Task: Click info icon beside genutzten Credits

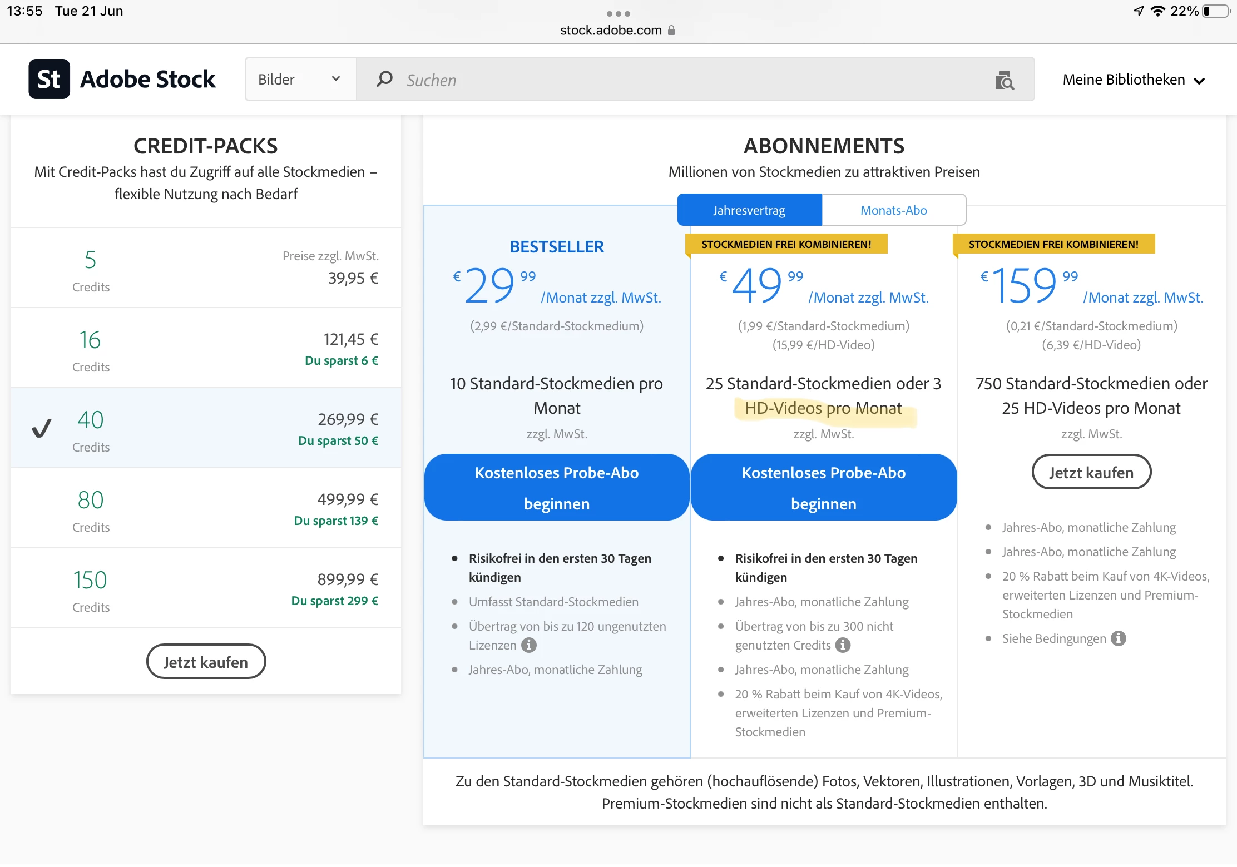Action: 843,645
